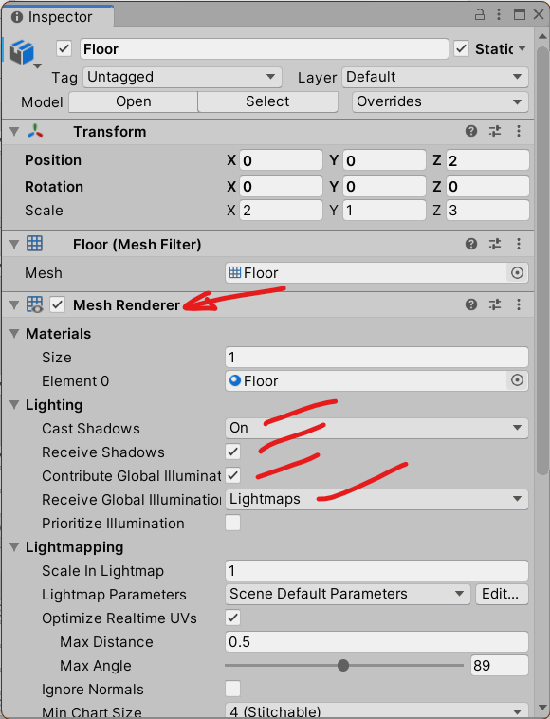Screen dimensions: 550x719
Task: Open the Inspector tab's three-dot menu
Action: click(499, 14)
